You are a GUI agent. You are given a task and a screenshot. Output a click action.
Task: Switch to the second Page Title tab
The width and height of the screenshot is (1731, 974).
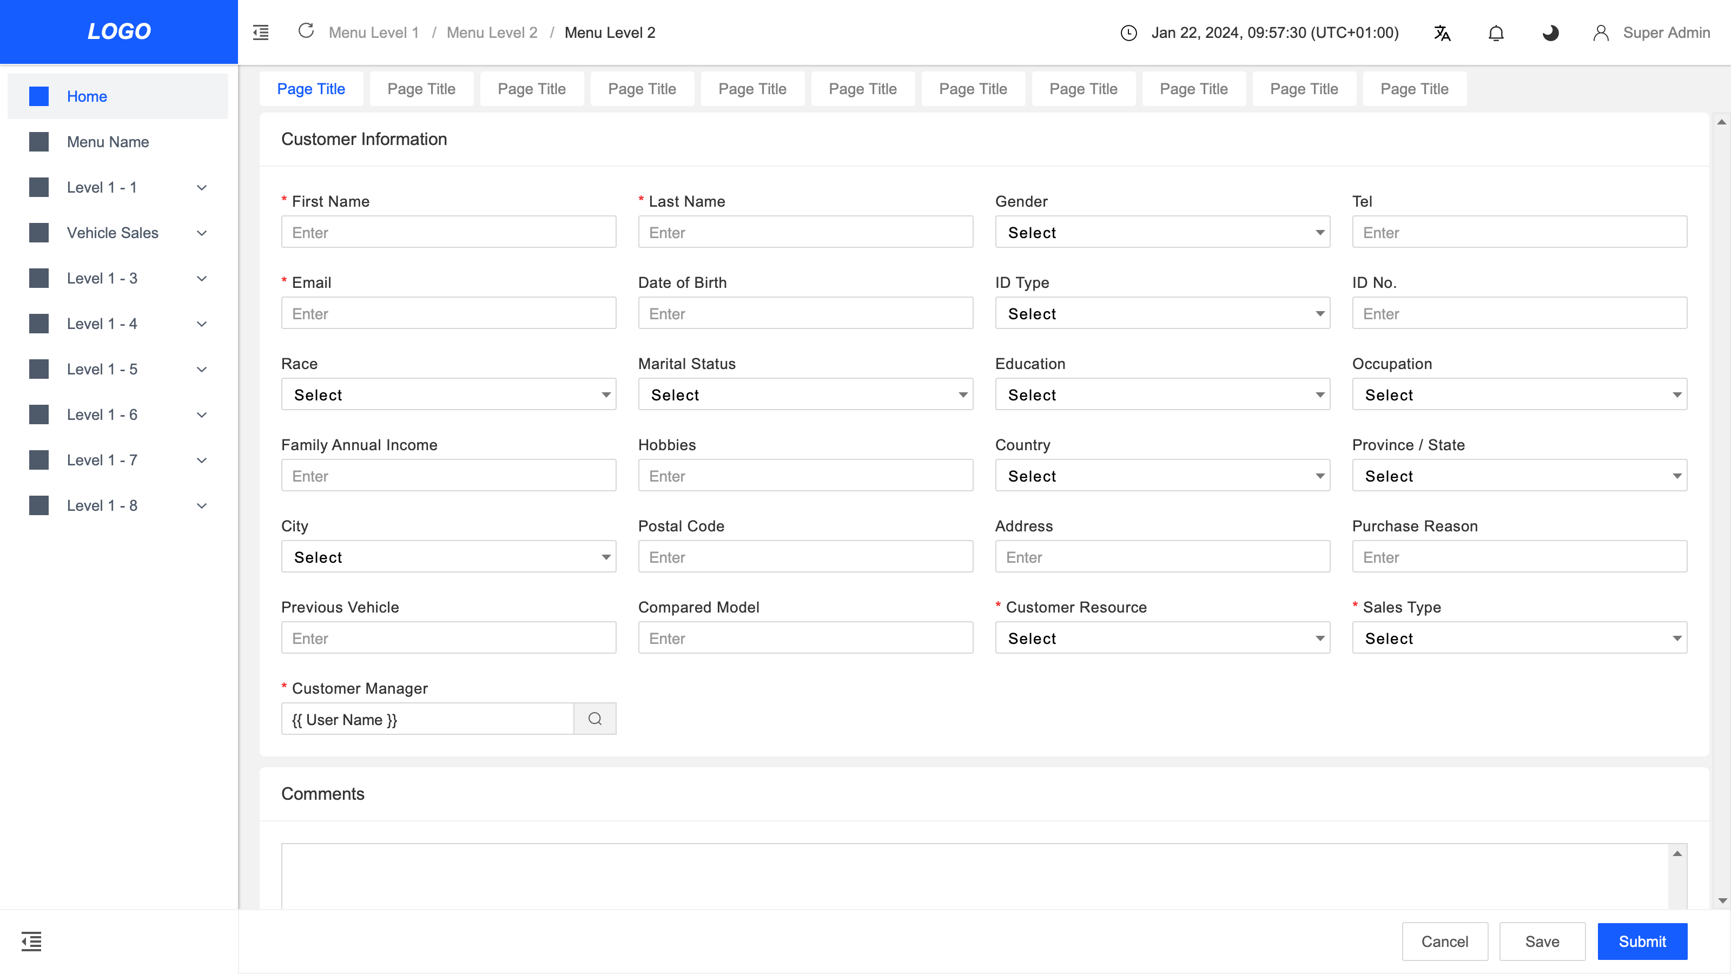click(421, 89)
